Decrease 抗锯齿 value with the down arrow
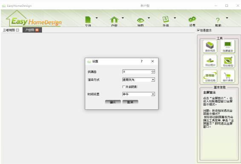This screenshot has height=164, width=241. pos(153,73)
